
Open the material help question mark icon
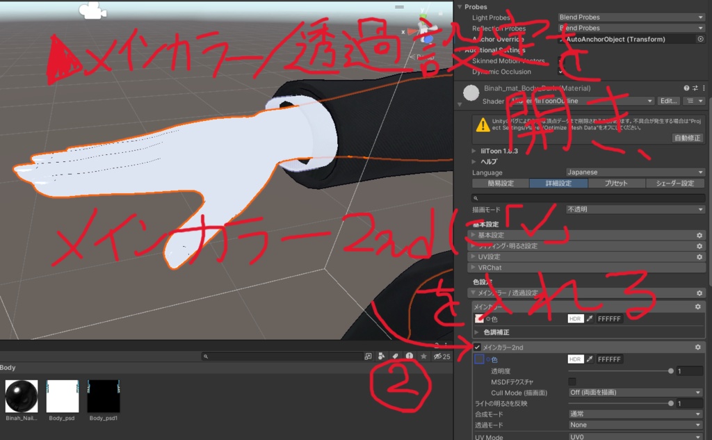point(686,88)
